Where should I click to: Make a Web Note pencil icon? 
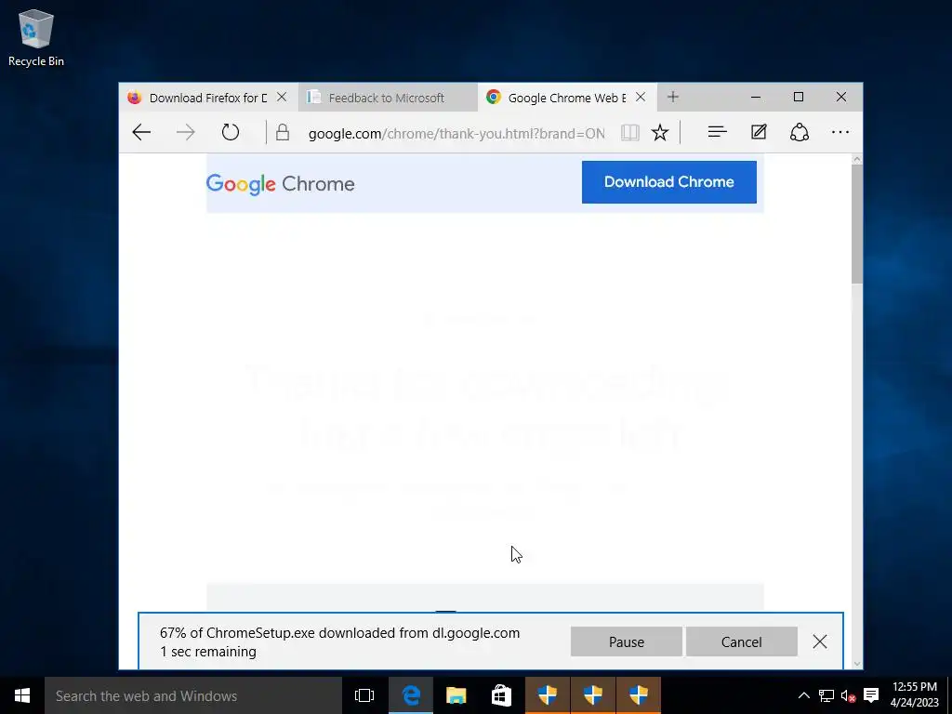(759, 132)
